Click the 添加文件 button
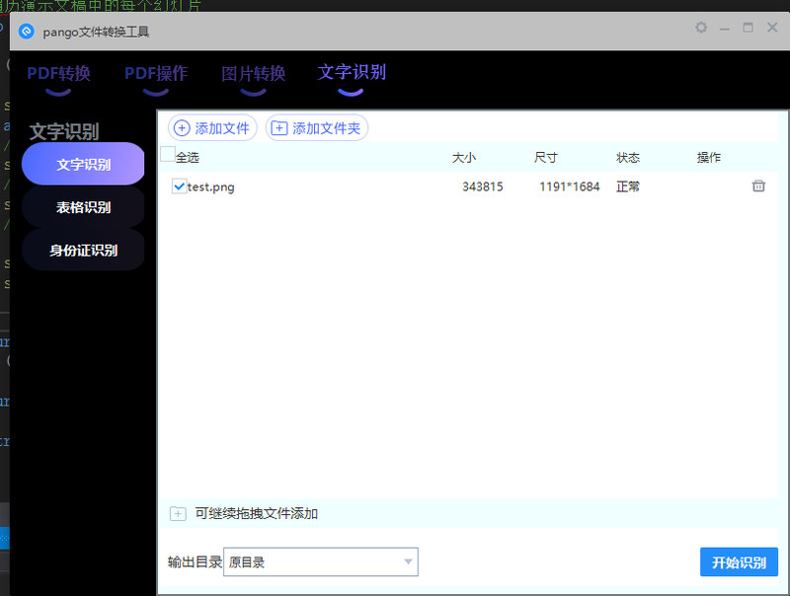The image size is (790, 596). [212, 128]
